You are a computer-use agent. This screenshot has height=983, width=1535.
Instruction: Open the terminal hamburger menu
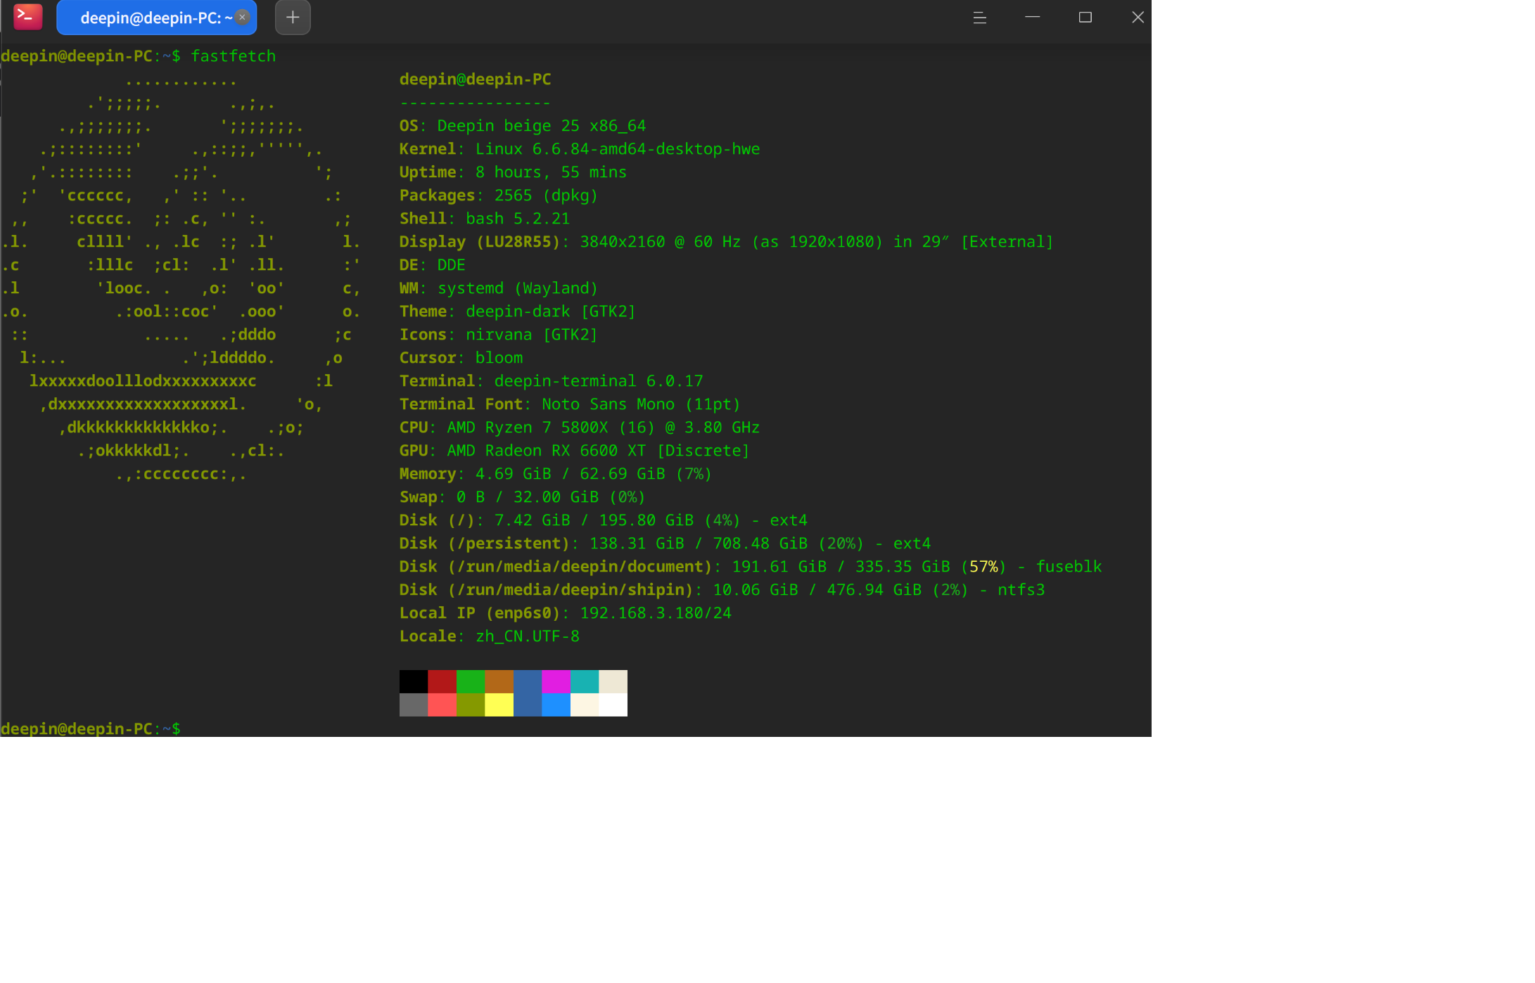coord(979,18)
